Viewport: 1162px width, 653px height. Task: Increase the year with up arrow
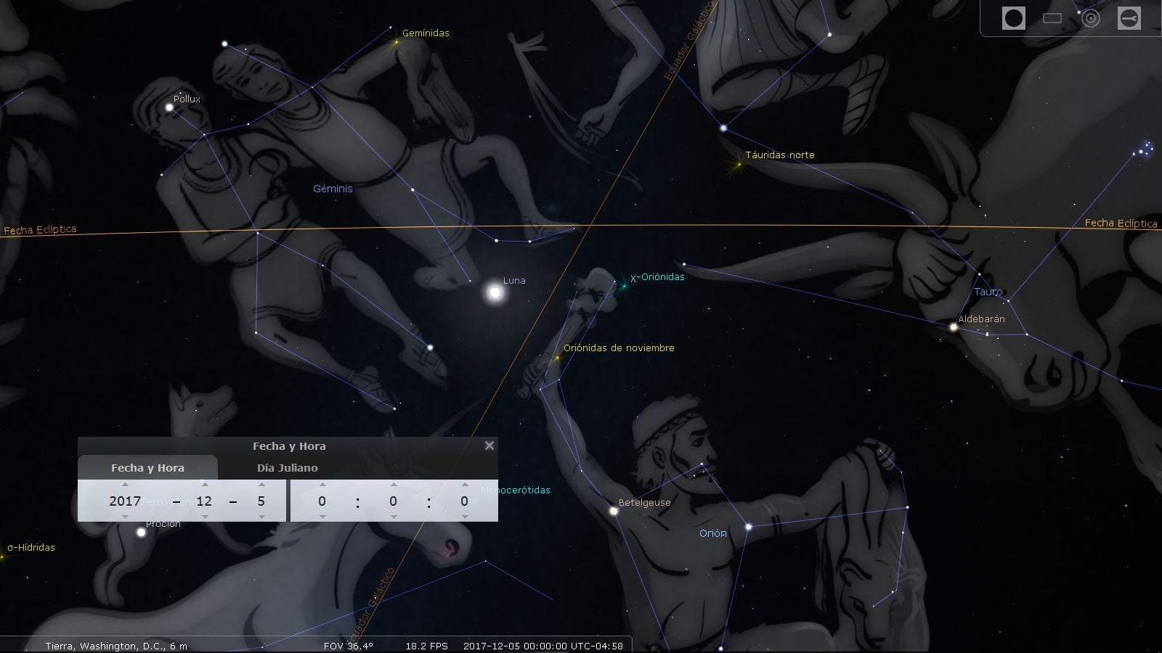[x=125, y=485]
